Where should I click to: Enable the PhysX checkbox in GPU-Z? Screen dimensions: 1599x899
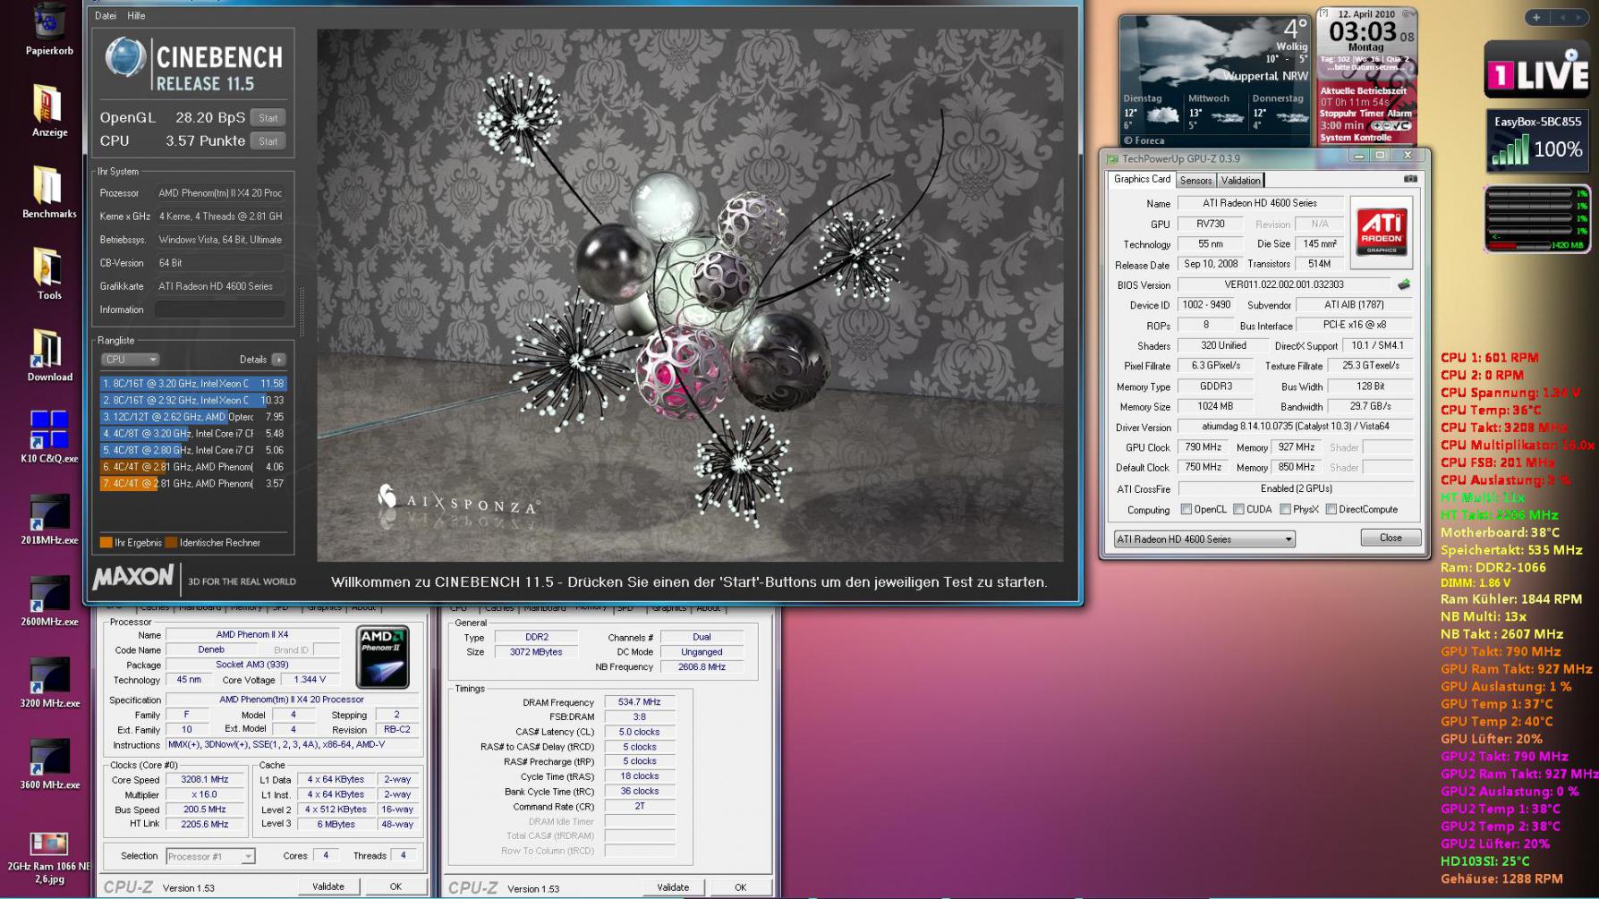(x=1285, y=510)
